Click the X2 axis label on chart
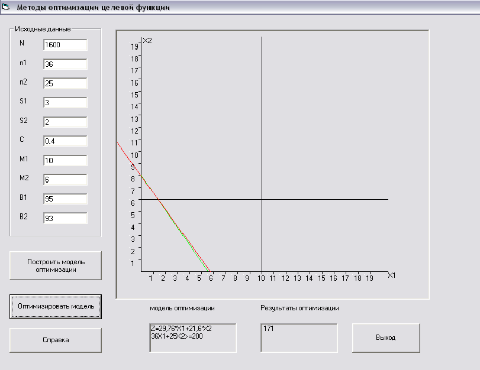480x370 pixels. pos(147,41)
